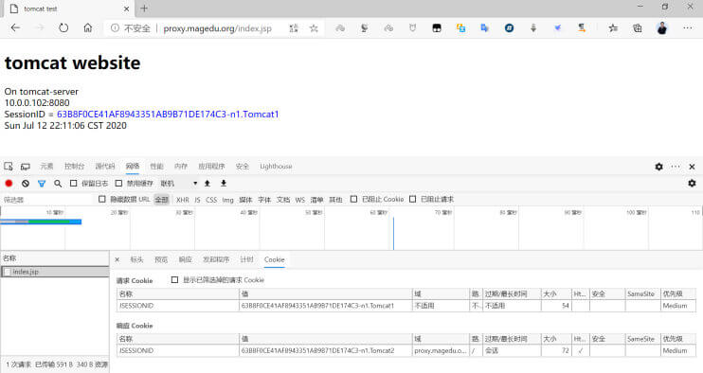The width and height of the screenshot is (703, 373).
Task: Click the response cookie domain proxy.magedu.o...
Action: [440, 350]
